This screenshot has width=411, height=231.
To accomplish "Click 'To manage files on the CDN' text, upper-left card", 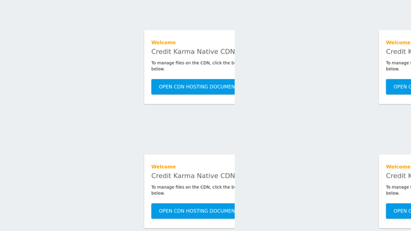I will [181, 63].
